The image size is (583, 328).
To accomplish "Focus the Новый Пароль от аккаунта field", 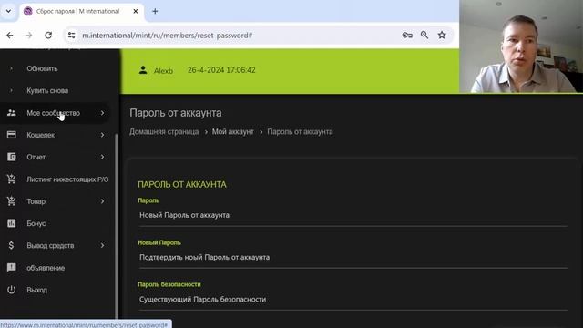I will tap(353, 215).
